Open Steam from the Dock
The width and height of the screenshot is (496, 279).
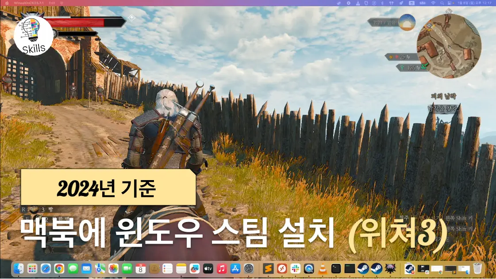click(x=364, y=269)
